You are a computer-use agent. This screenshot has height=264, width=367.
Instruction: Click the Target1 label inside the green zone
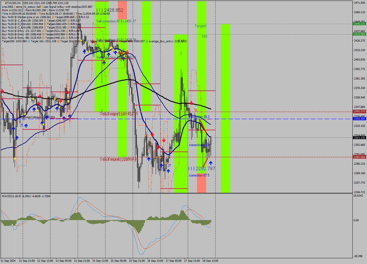click(x=200, y=26)
